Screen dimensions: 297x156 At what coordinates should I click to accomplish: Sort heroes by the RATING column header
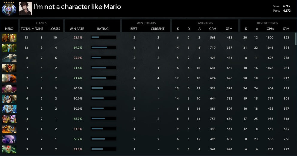[103, 29]
